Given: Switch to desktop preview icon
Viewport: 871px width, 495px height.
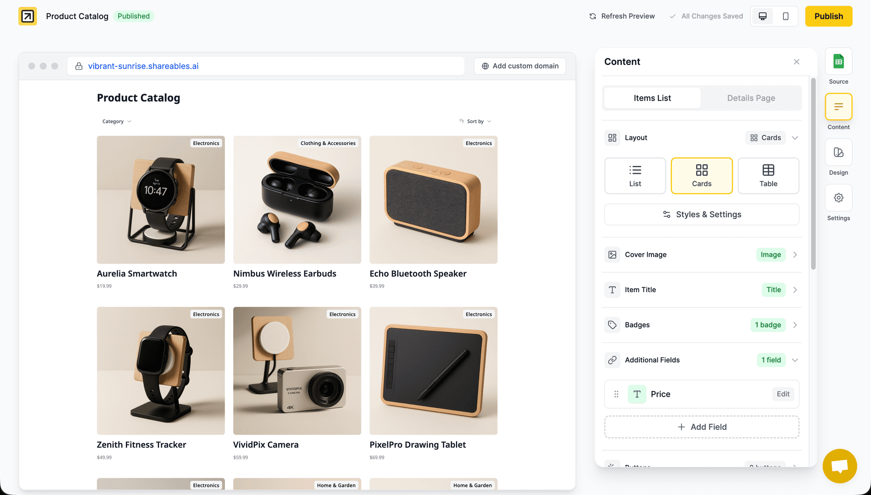Looking at the screenshot, I should click(763, 16).
